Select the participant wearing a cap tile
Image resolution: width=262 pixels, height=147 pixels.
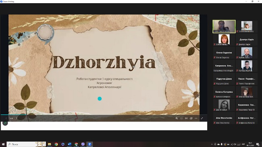[x=247, y=92]
